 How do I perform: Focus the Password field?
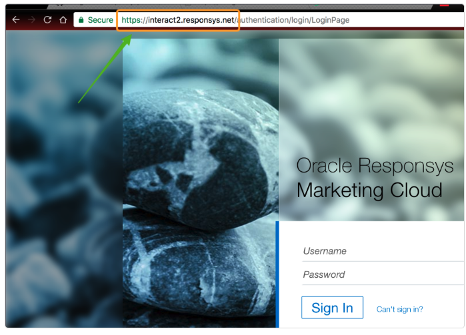[x=383, y=274]
